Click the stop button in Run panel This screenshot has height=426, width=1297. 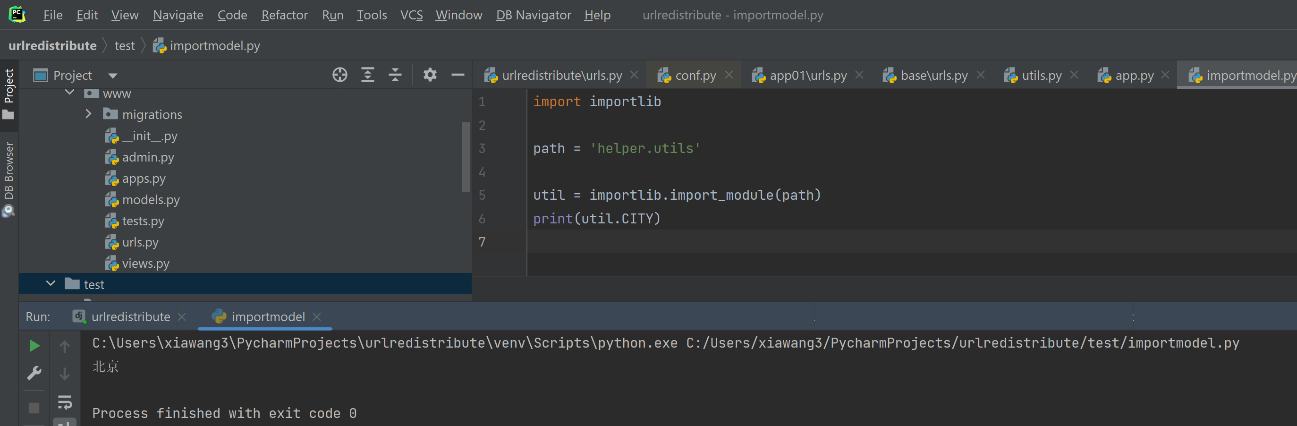click(34, 408)
